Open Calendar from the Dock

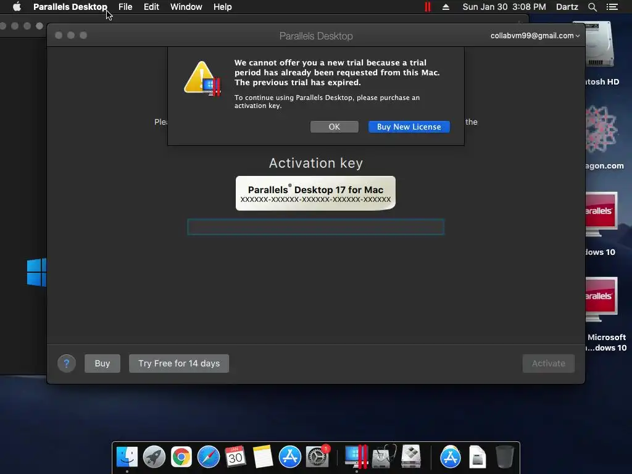(235, 457)
